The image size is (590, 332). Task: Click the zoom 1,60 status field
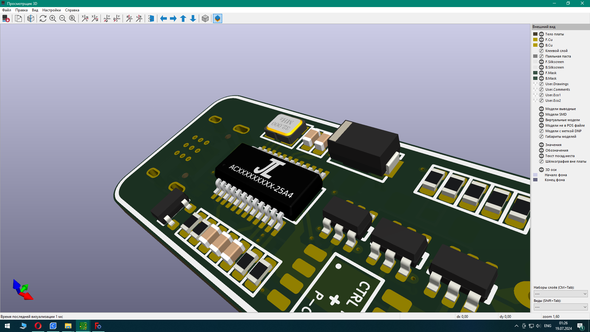pyautogui.click(x=565, y=317)
